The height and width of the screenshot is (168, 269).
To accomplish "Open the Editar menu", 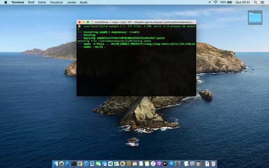I will (42, 2).
